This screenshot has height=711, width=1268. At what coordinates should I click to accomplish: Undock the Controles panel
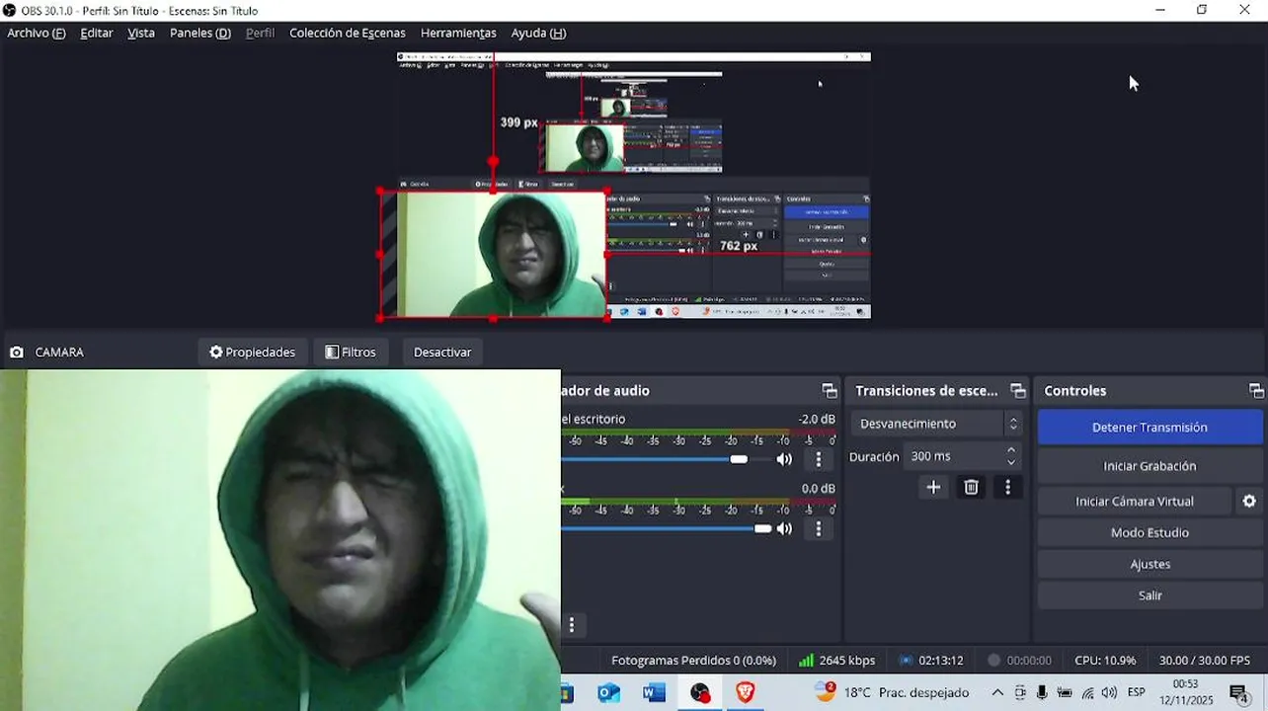point(1256,391)
